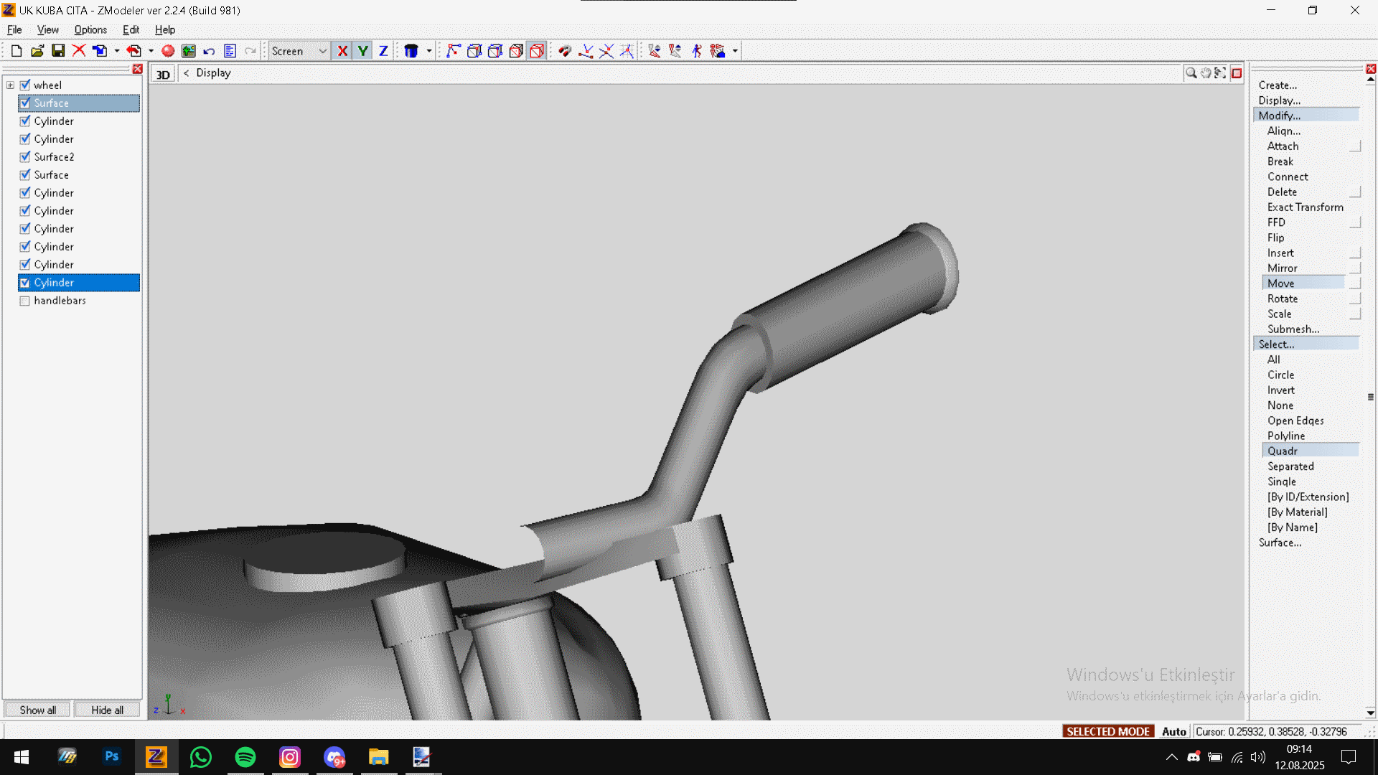This screenshot has height=775, width=1378.
Task: Click the New file icon
Action: 16,51
